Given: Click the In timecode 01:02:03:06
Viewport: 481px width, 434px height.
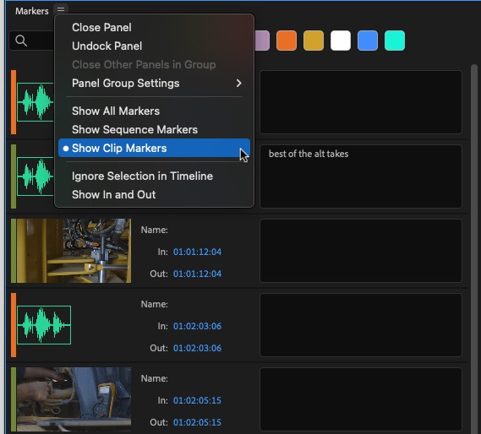Looking at the screenshot, I should click(x=197, y=326).
